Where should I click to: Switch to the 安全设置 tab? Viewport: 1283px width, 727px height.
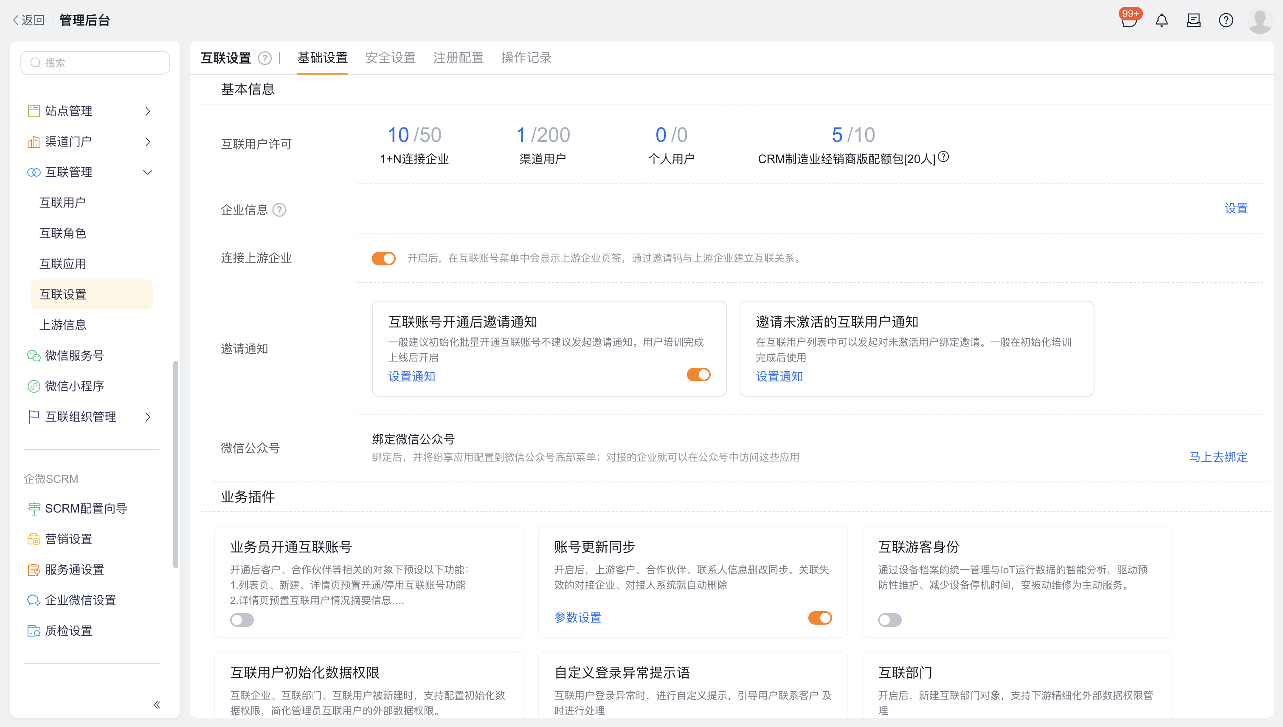(x=391, y=58)
